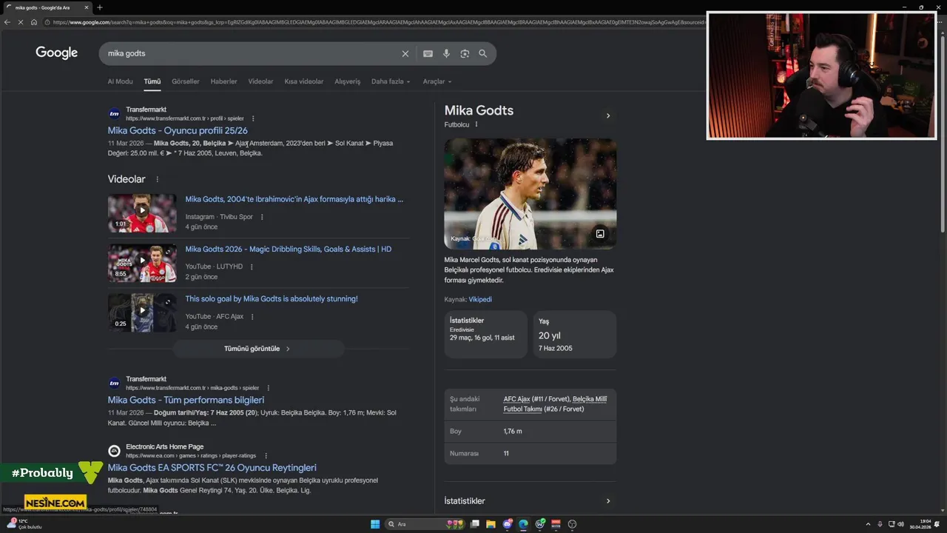The width and height of the screenshot is (947, 533).
Task: Open Magic Dribbling Skills video title
Action: (x=289, y=249)
